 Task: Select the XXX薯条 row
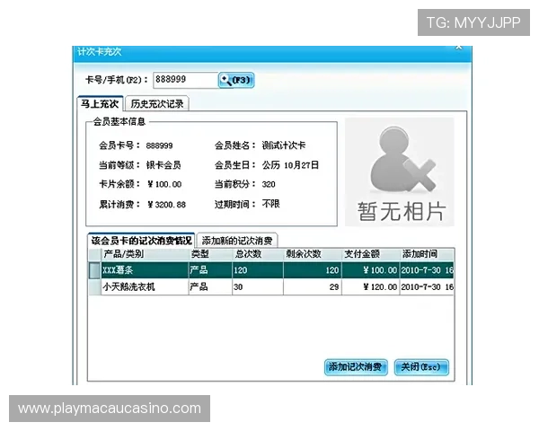(x=271, y=270)
